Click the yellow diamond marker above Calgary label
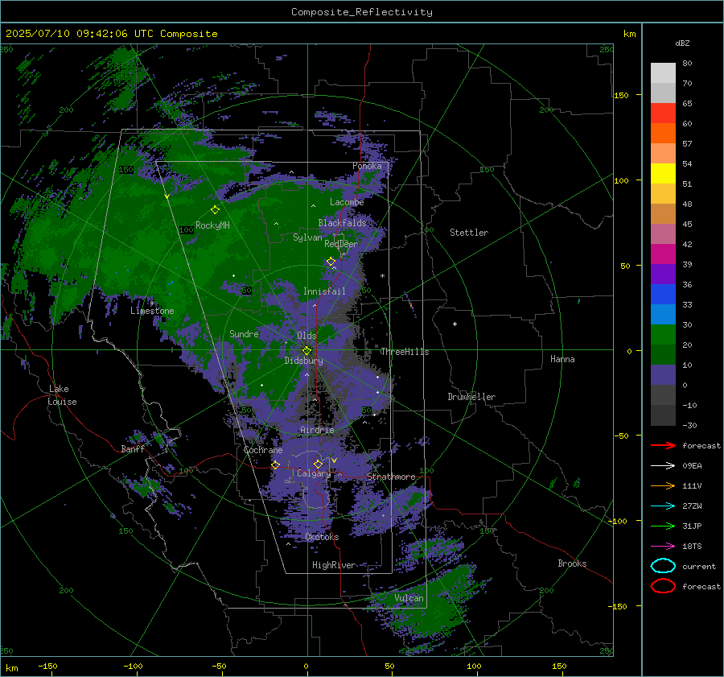The width and height of the screenshot is (724, 677). tap(318, 464)
